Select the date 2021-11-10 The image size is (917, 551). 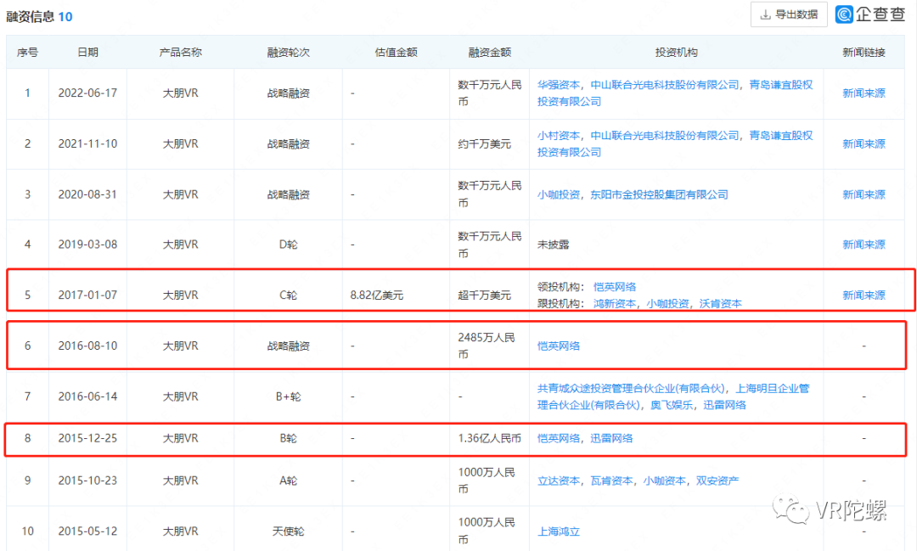87,143
